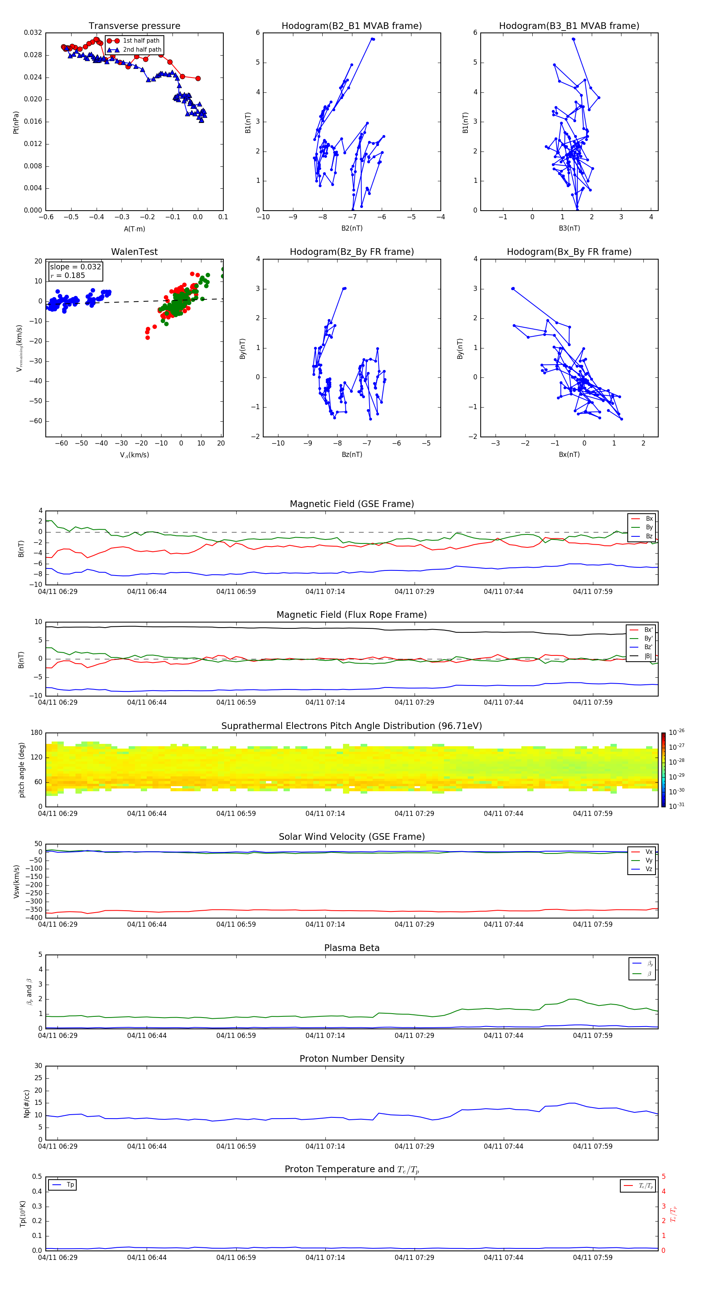Click the "Pt(nPa)" y-axis label
704x1292 pixels.
pyautogui.click(x=16, y=123)
